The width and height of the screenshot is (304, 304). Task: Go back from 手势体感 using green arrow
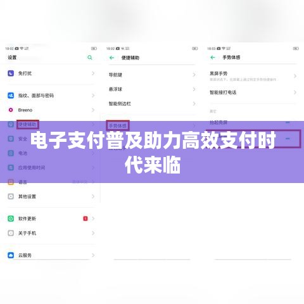[213, 58]
